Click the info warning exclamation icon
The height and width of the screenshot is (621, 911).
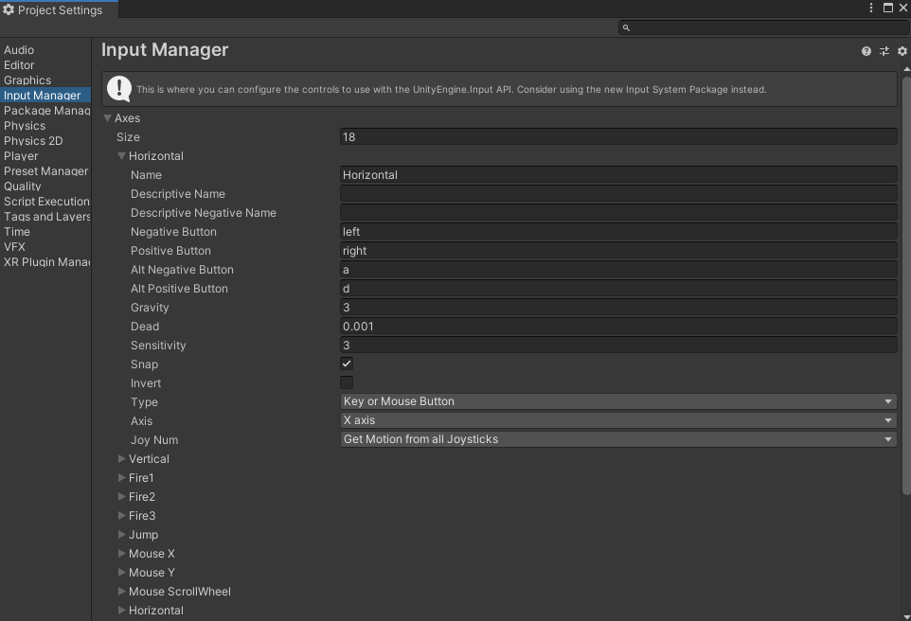pos(119,89)
